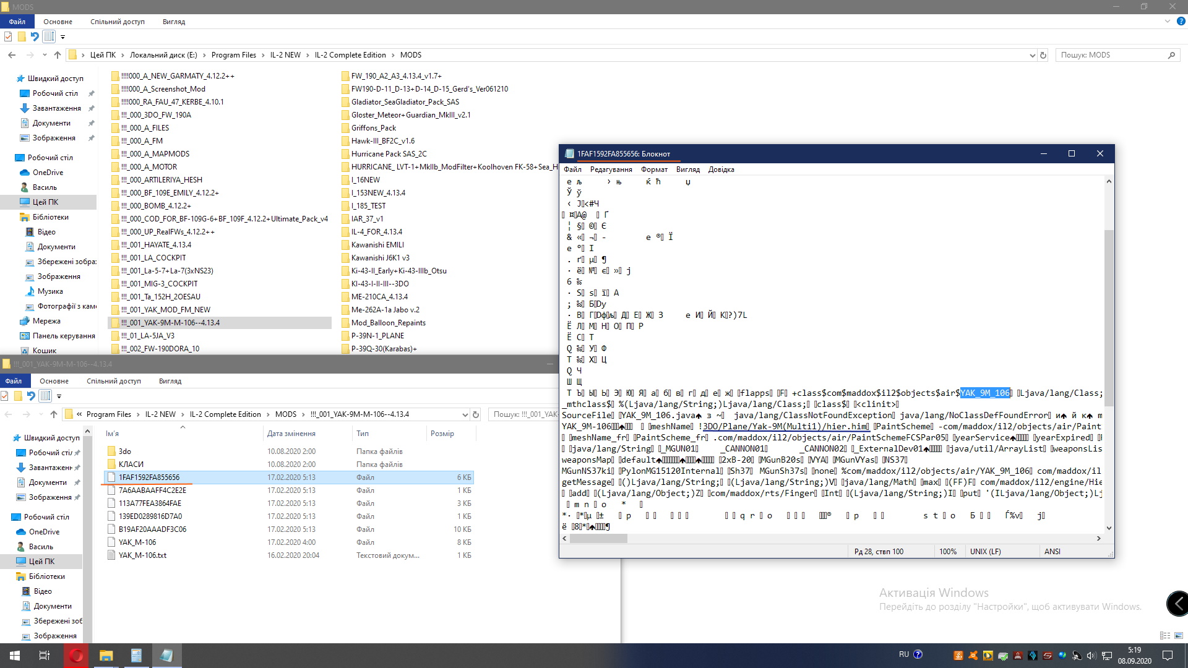Open Task View on the taskbar
This screenshot has height=668, width=1188.
(45, 656)
